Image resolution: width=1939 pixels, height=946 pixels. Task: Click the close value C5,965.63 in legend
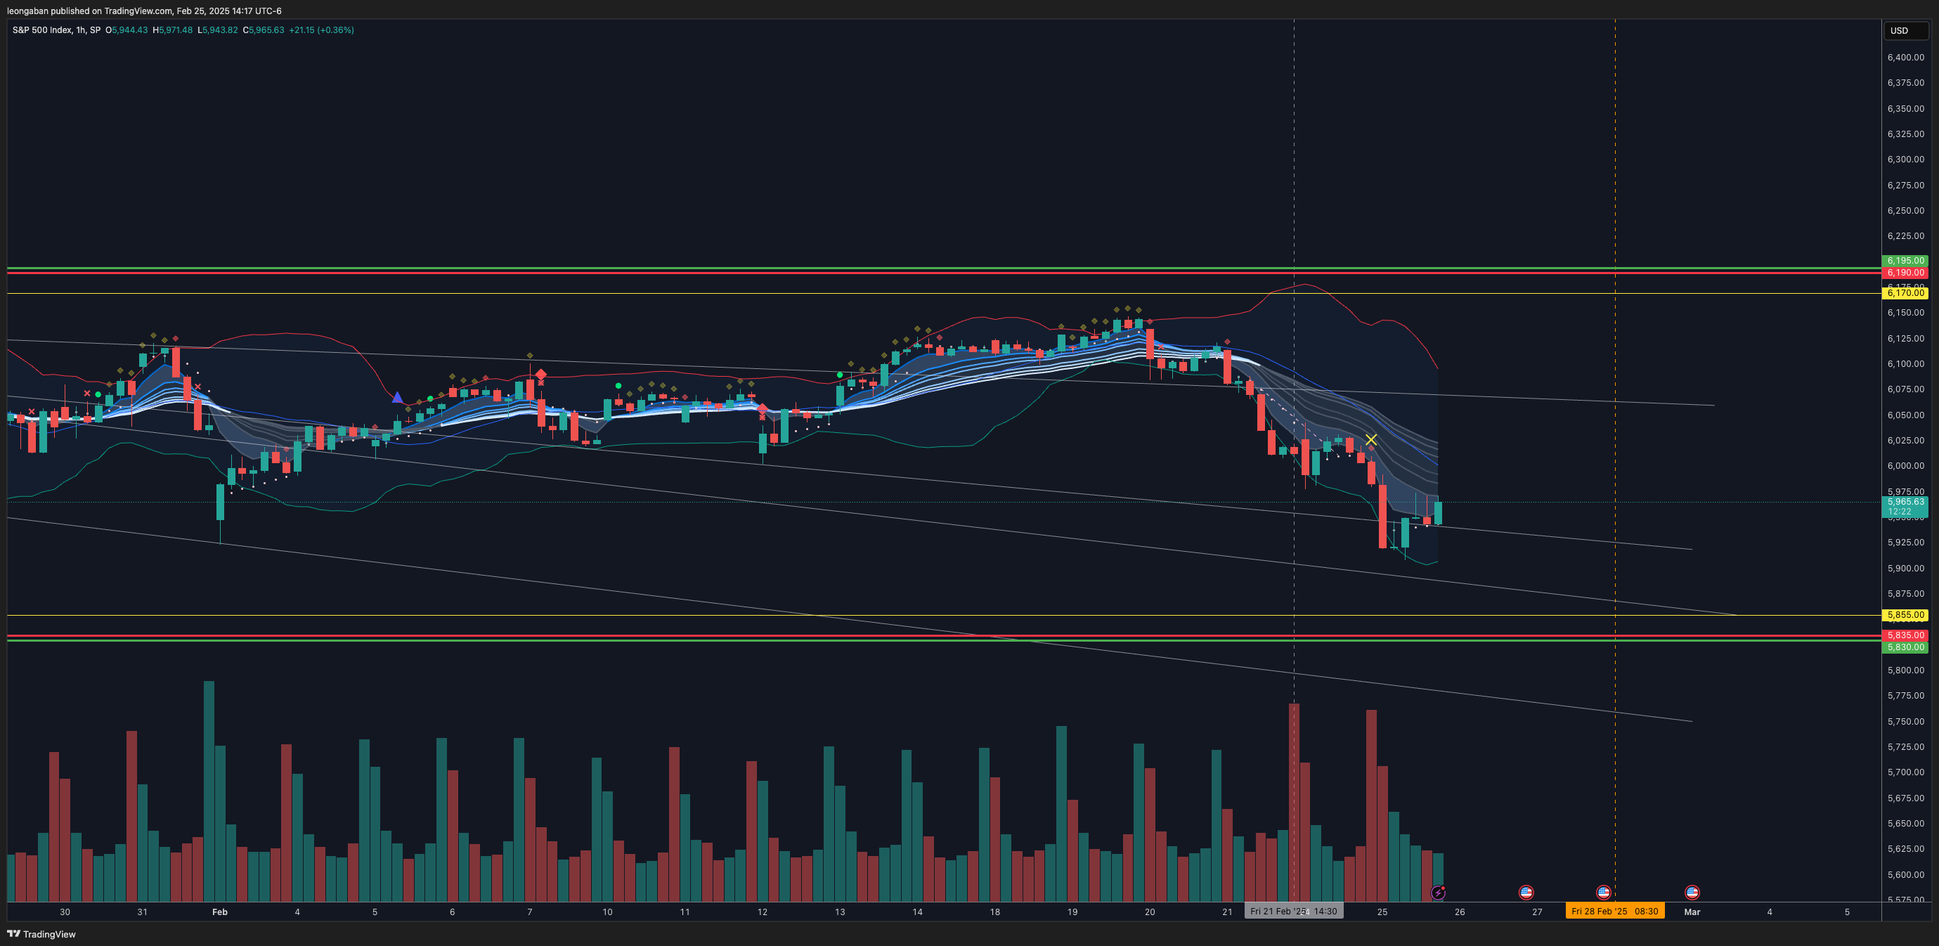tap(264, 30)
